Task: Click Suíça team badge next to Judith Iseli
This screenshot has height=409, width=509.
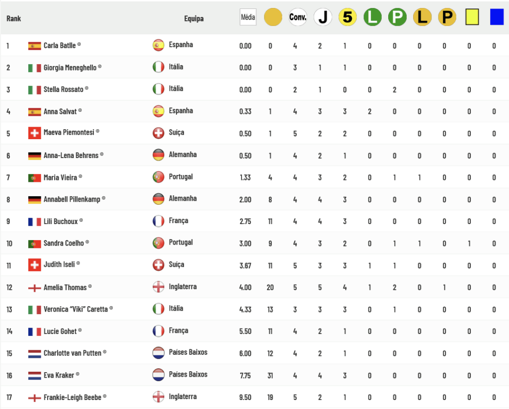Action: point(159,265)
